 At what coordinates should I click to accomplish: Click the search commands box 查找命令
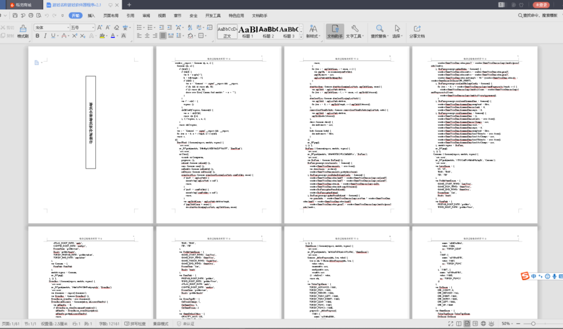point(537,15)
